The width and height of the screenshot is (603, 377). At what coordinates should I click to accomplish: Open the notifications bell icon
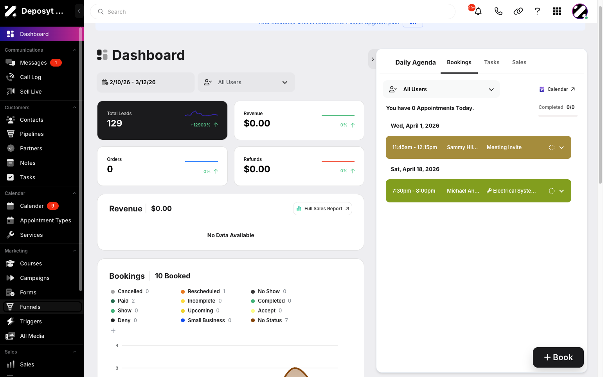[x=478, y=11]
